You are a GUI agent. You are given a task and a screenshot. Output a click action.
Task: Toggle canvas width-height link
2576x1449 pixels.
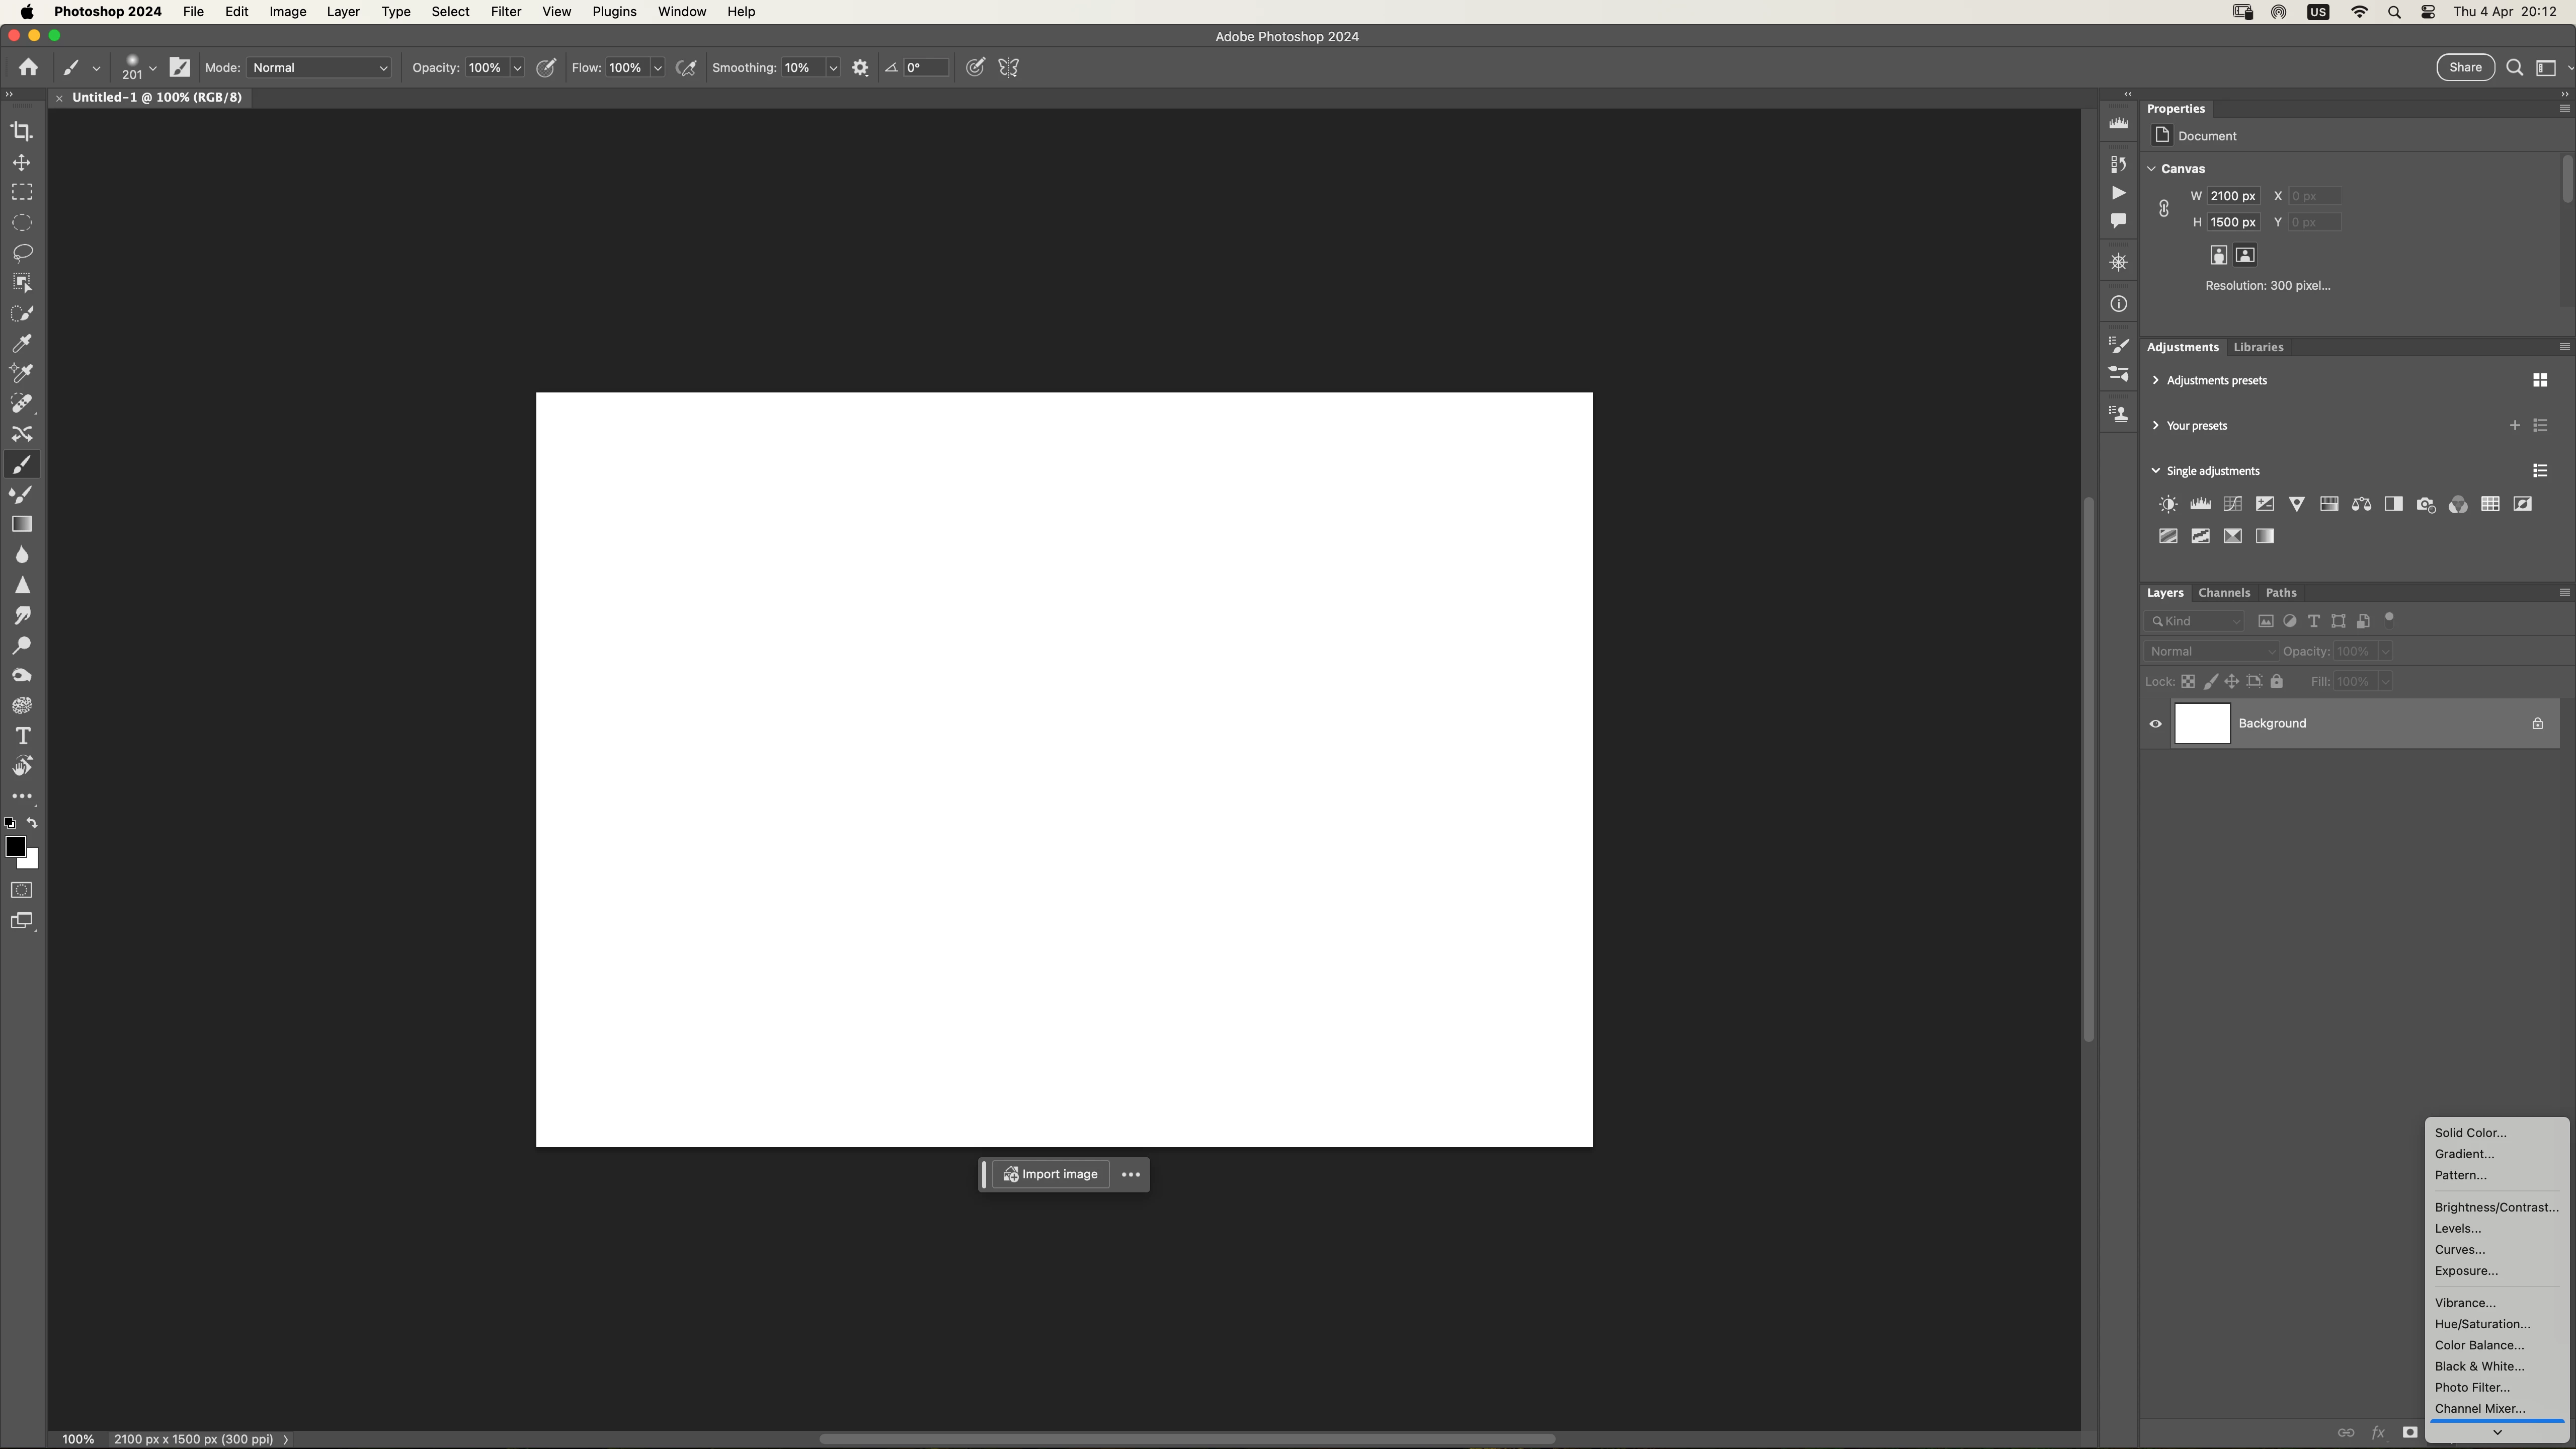pos(2164,209)
